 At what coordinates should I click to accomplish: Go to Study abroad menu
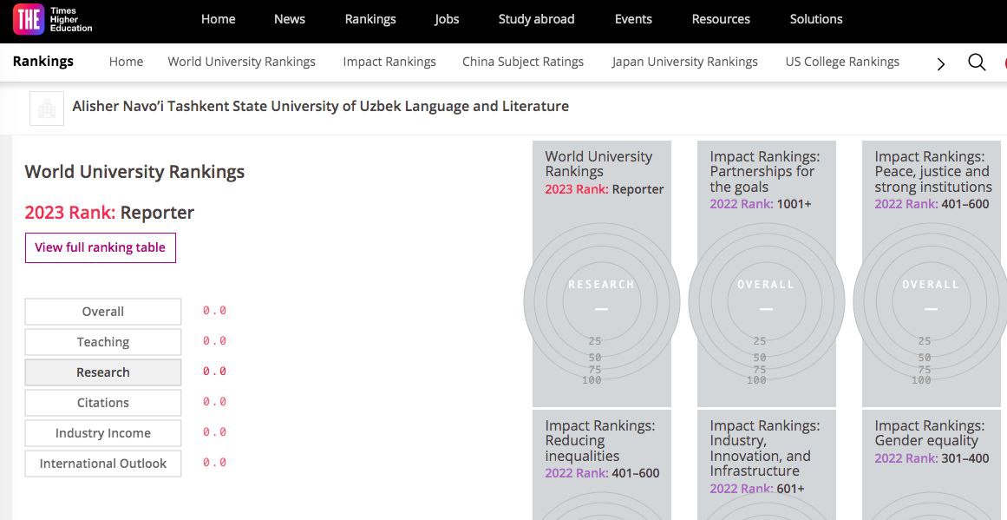[x=536, y=19]
